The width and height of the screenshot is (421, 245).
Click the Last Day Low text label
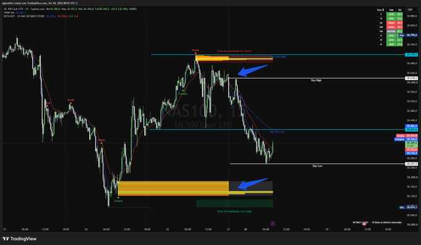pyautogui.click(x=277, y=132)
